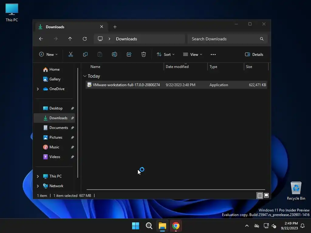
Task: Click chevron after PC in address bar
Action: [x=109, y=39]
